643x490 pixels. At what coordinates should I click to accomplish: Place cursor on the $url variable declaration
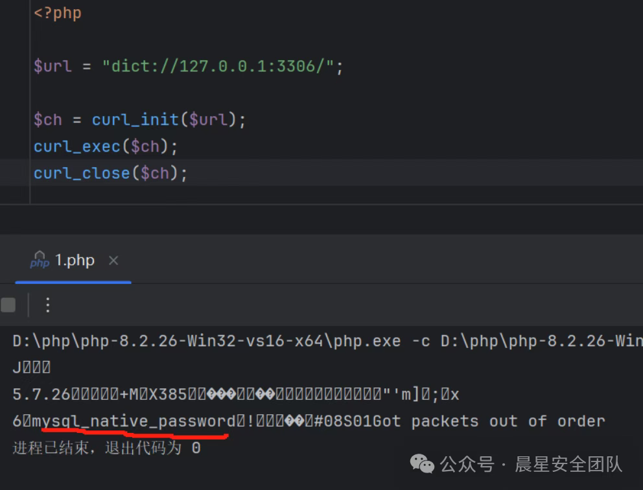53,66
